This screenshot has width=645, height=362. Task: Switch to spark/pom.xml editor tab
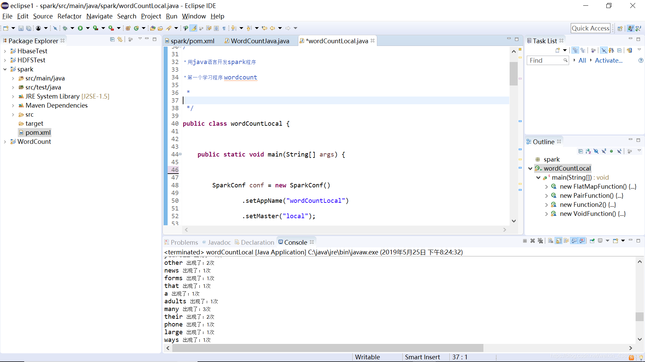190,41
